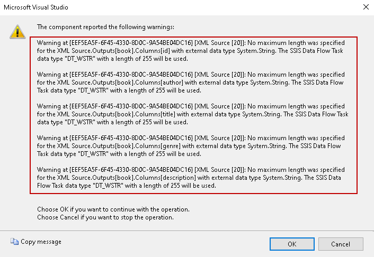Click the Copy message clipboard icon

[x=14, y=242]
